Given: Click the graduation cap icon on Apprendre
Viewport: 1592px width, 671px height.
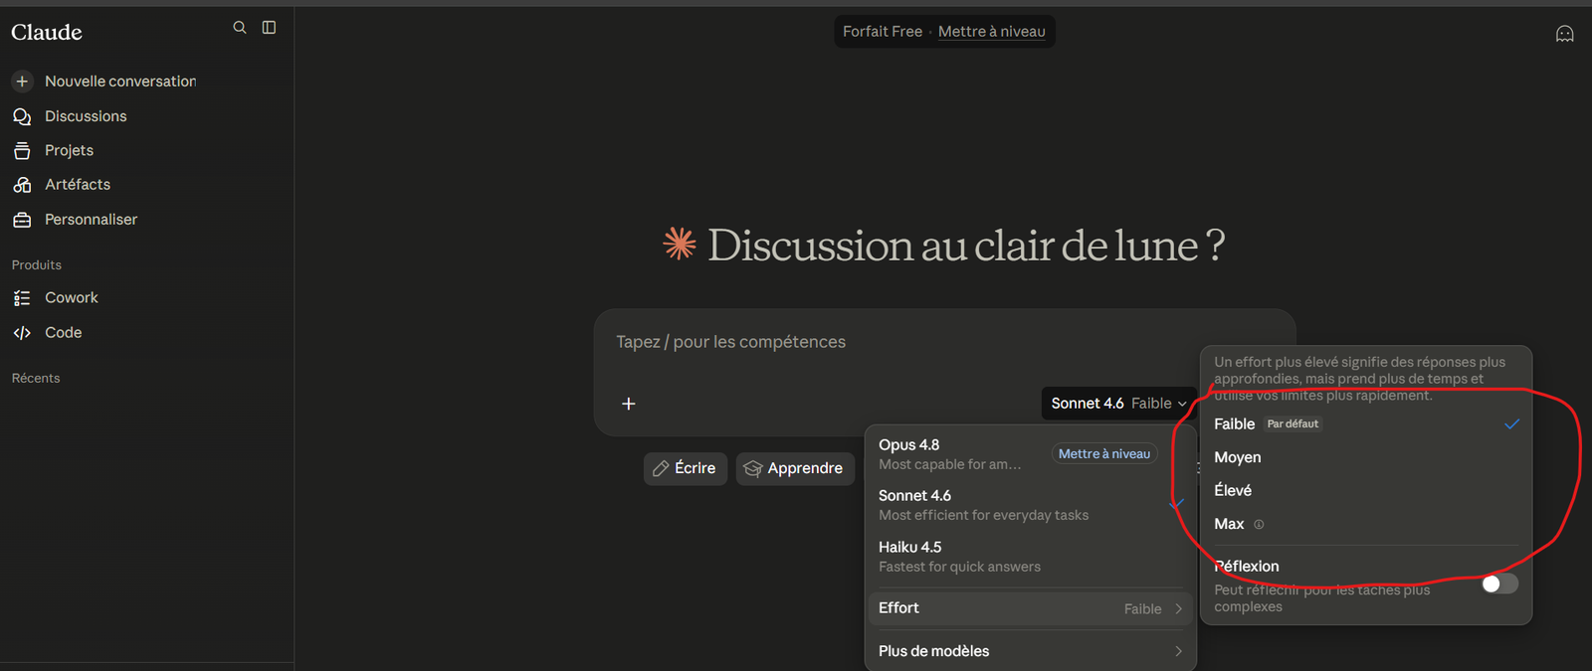Looking at the screenshot, I should (x=753, y=468).
